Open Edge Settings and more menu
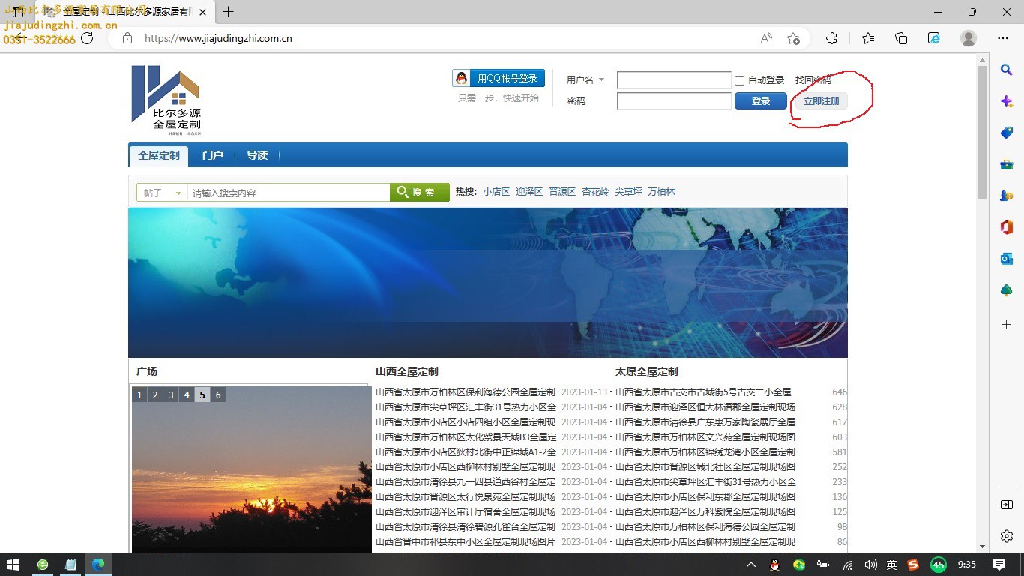Screen dimensions: 1024x576 [x=1003, y=38]
